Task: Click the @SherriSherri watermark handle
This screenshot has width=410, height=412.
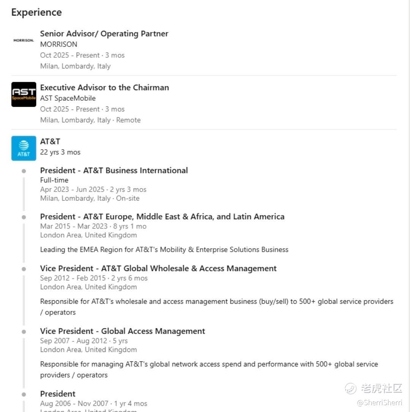Action: point(379,402)
